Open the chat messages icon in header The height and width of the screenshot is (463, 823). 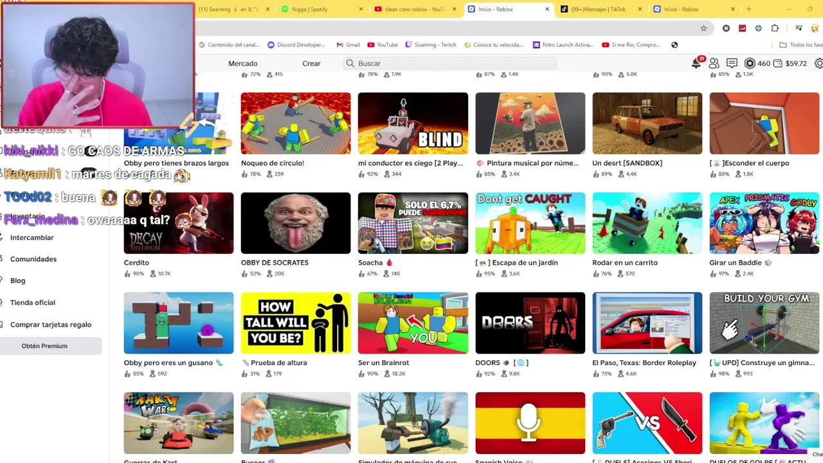pos(732,63)
